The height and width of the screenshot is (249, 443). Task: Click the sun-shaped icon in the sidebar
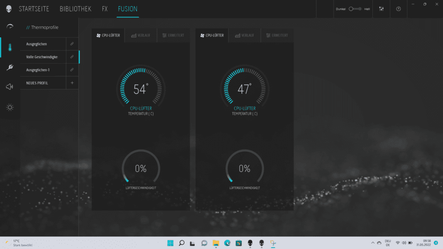click(x=9, y=107)
